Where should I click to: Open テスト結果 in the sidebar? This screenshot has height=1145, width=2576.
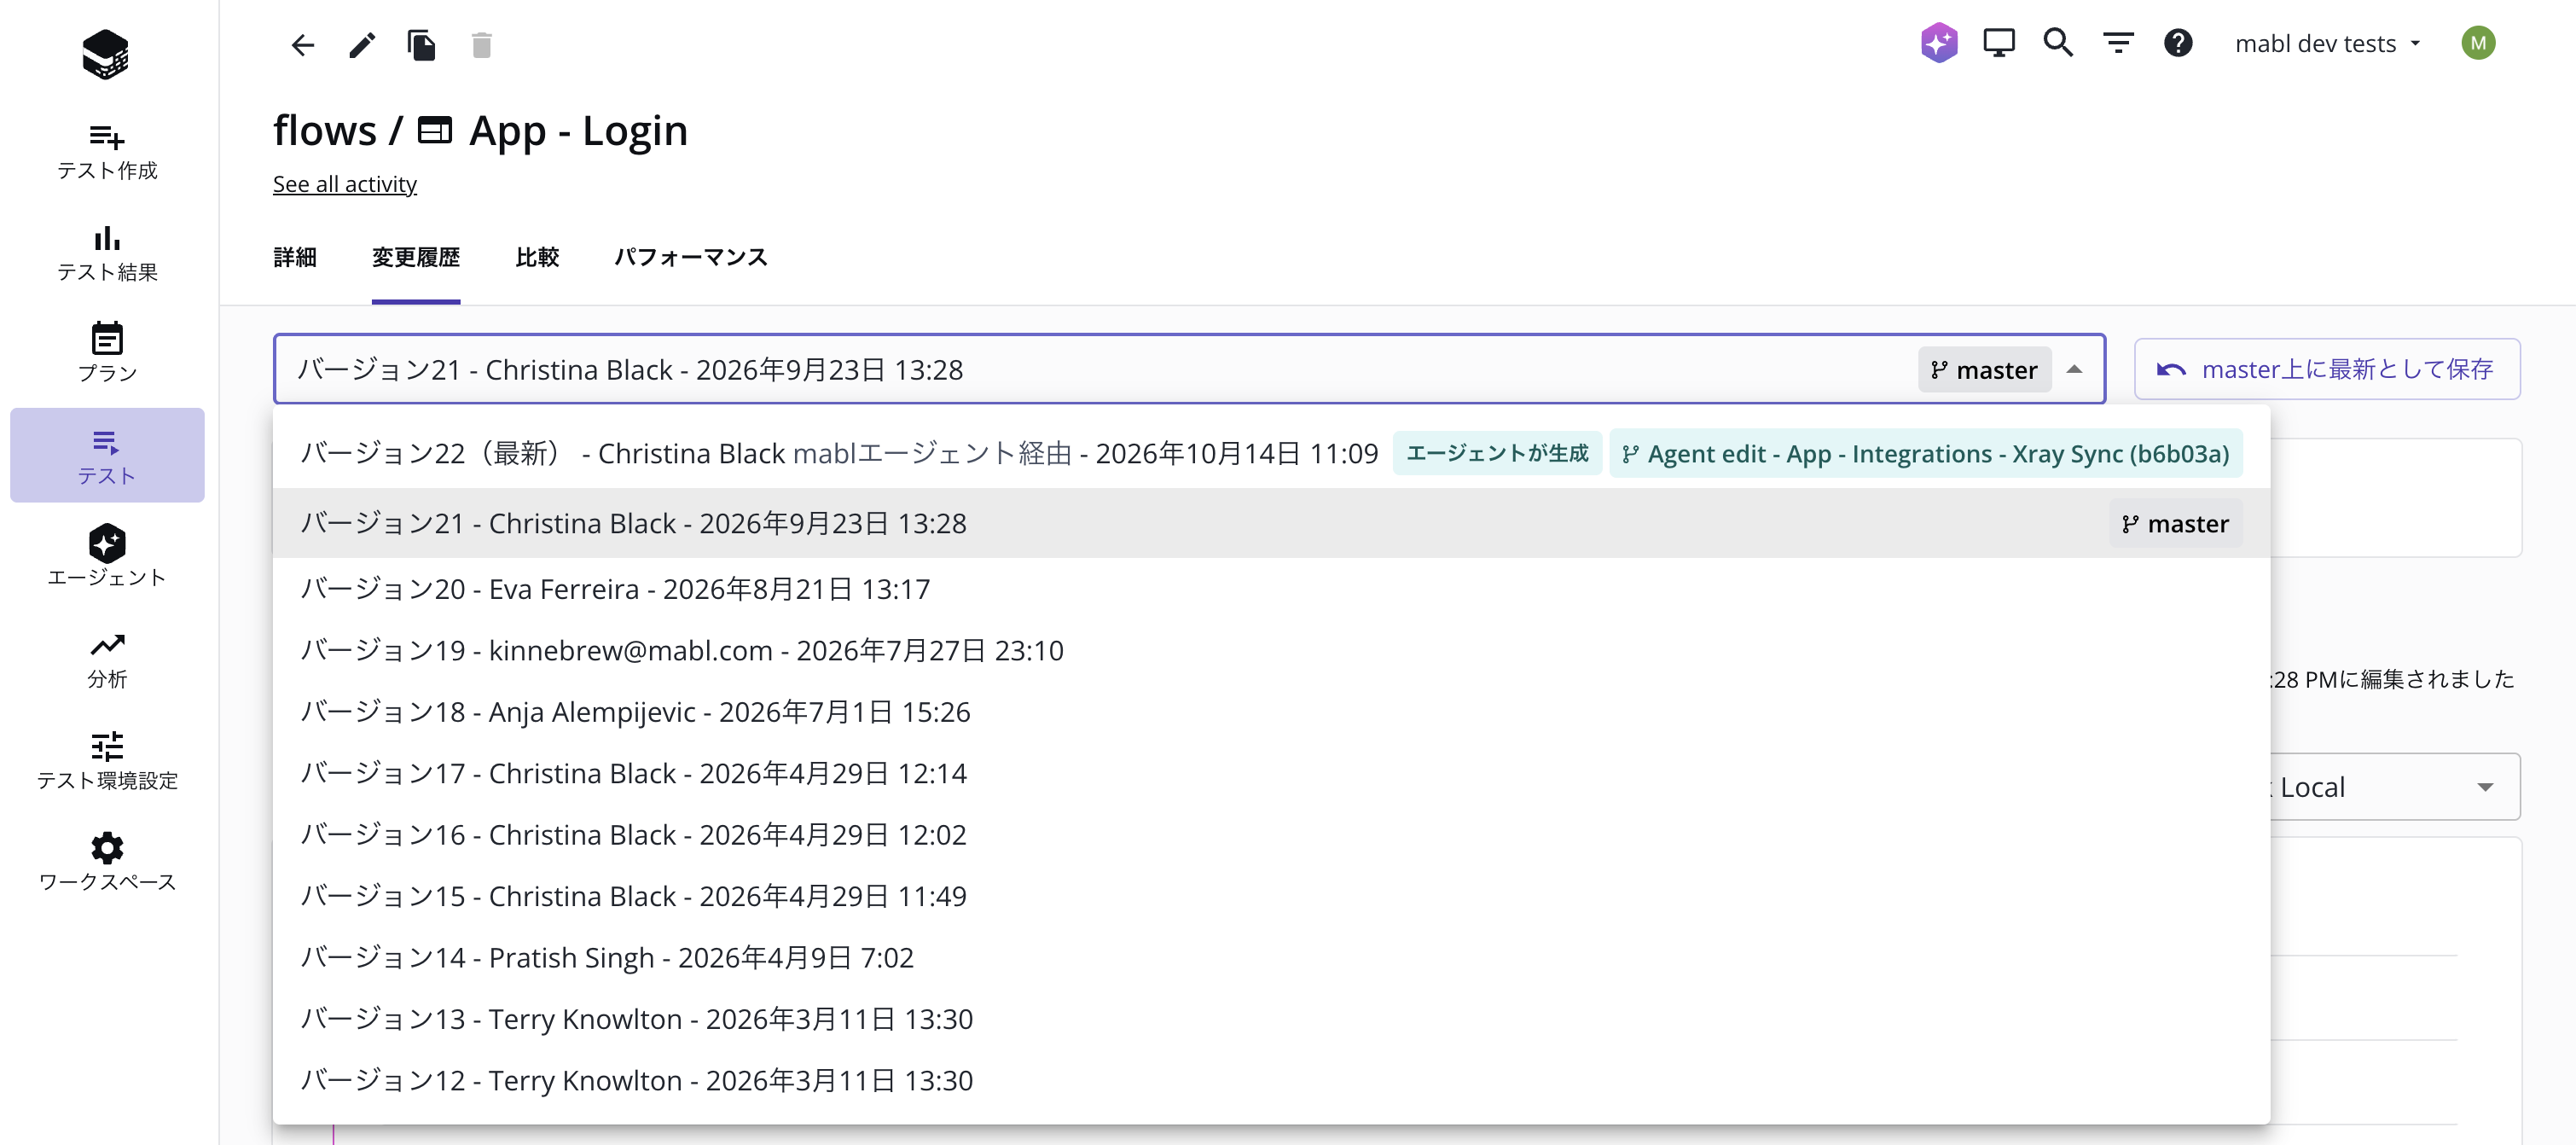tap(107, 253)
